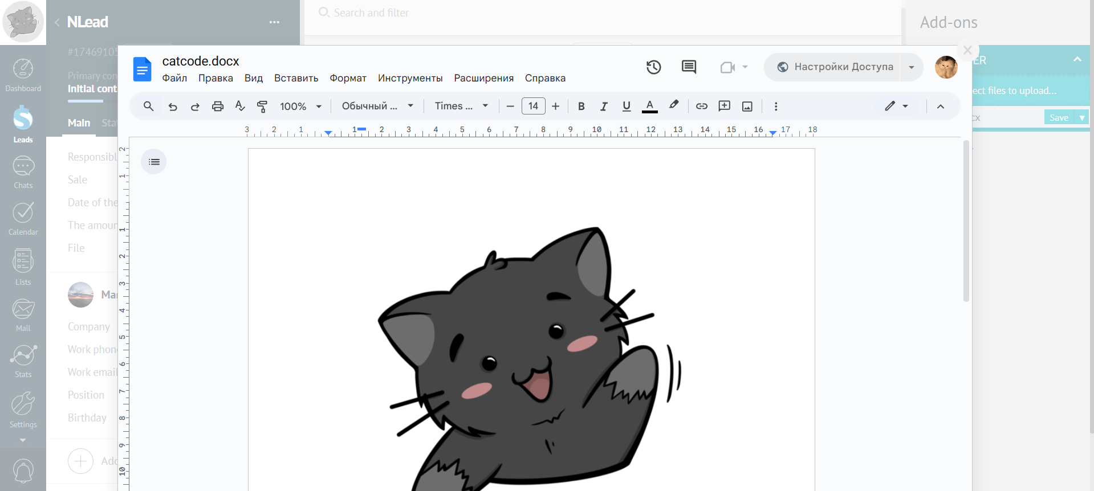Toggle underline formatting
This screenshot has width=1094, height=491.
[x=626, y=106]
